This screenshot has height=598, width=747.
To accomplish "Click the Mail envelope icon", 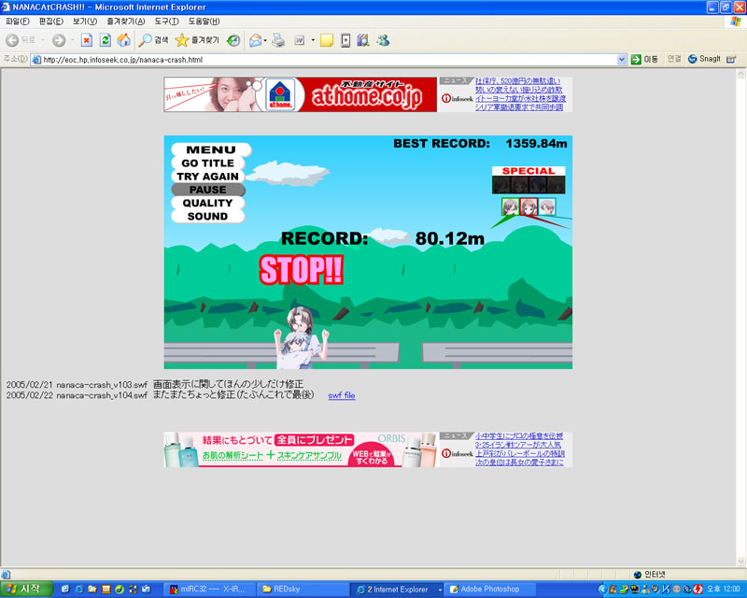I will click(254, 40).
